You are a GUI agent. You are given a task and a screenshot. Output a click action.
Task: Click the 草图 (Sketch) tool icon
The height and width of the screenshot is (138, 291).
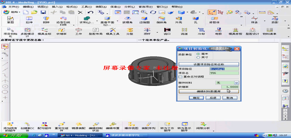(10, 20)
